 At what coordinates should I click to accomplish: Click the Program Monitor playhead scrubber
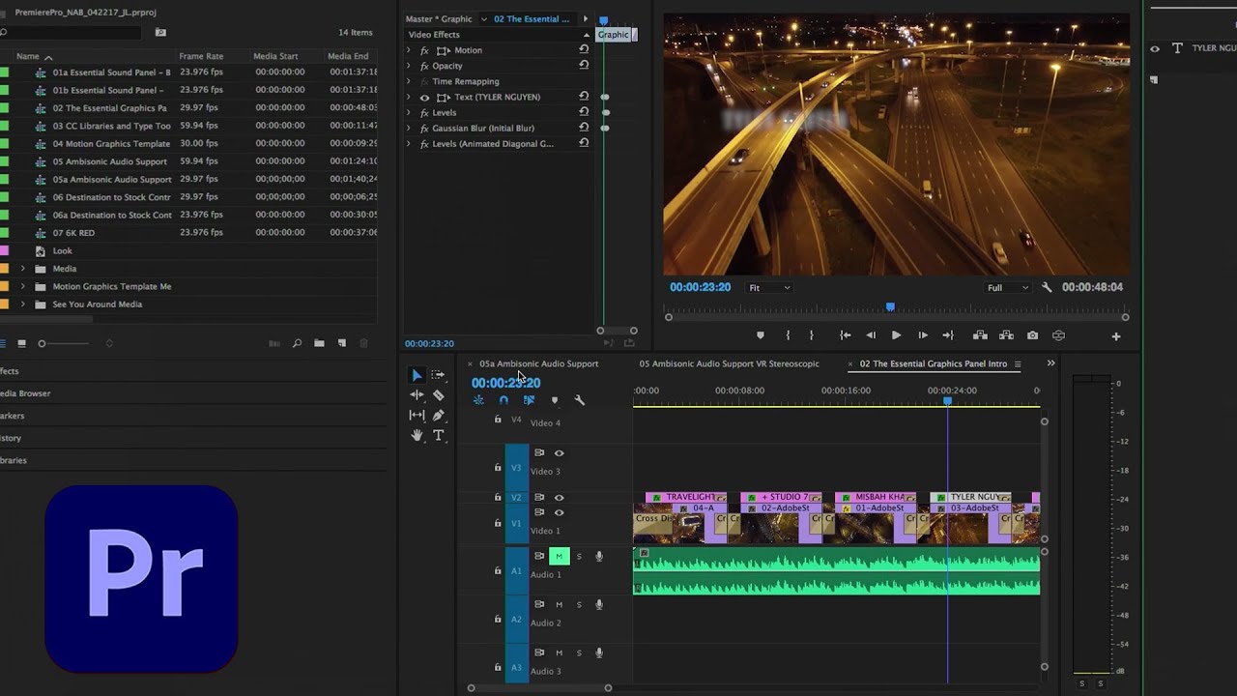click(890, 307)
